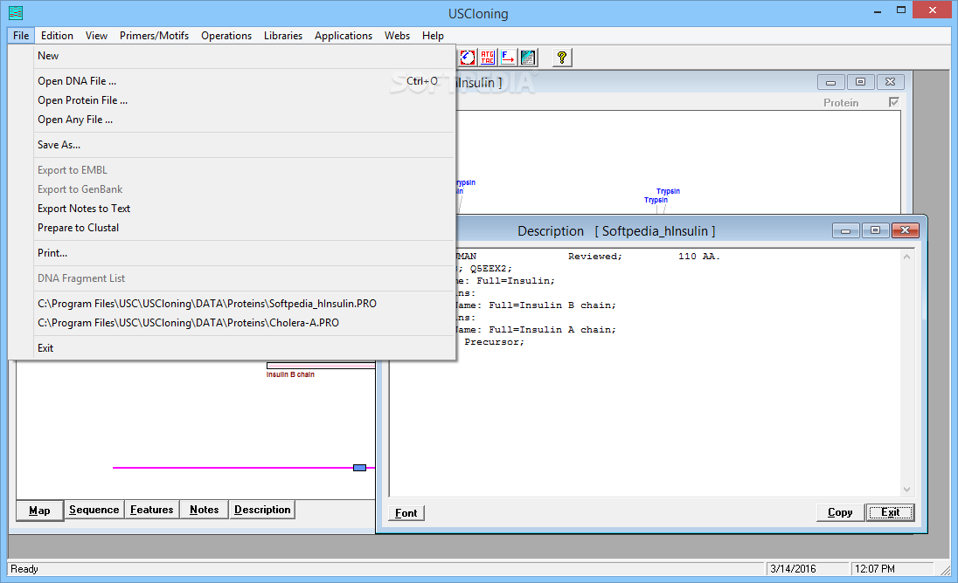Viewport: 958px width, 583px height.
Task: Minimize the USCloning main window
Action: [x=878, y=10]
